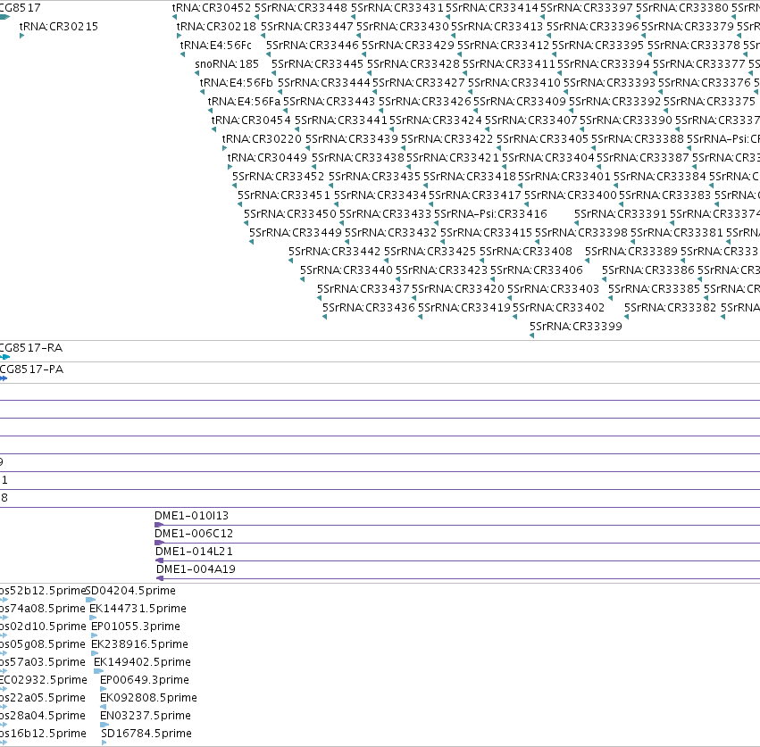Open the tRNA:CR30218 feature
Viewport: 760px width, 747px height.
tap(216, 27)
